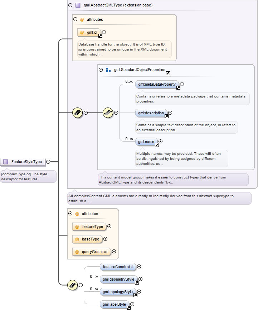
Task: Click the purple square icon of FeatureStyleType
Action: tap(6, 162)
